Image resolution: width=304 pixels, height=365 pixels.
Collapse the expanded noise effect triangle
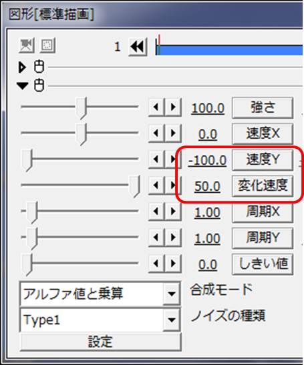pyautogui.click(x=23, y=86)
